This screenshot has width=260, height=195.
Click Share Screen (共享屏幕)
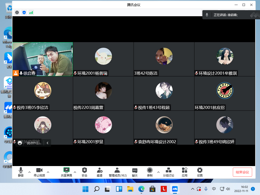[x=66, y=172]
